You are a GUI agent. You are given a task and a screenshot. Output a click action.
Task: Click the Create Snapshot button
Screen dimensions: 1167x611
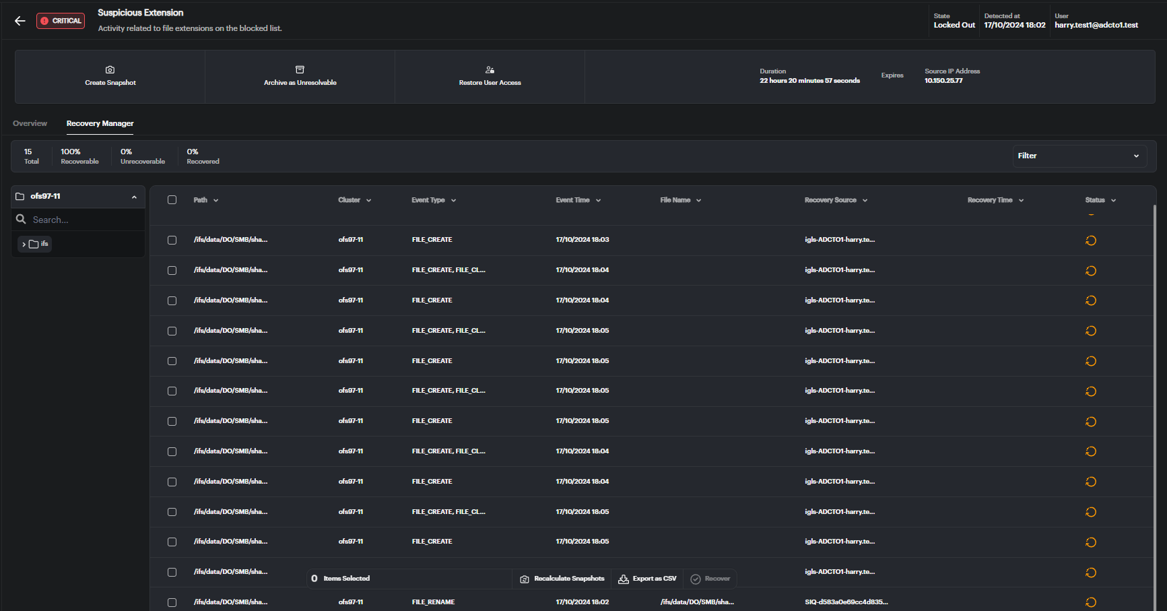[x=110, y=76]
